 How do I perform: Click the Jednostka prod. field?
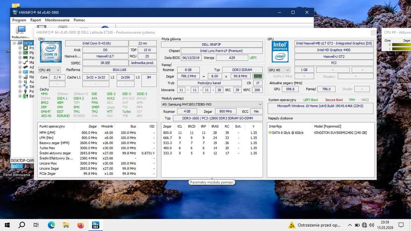[x=142, y=63]
